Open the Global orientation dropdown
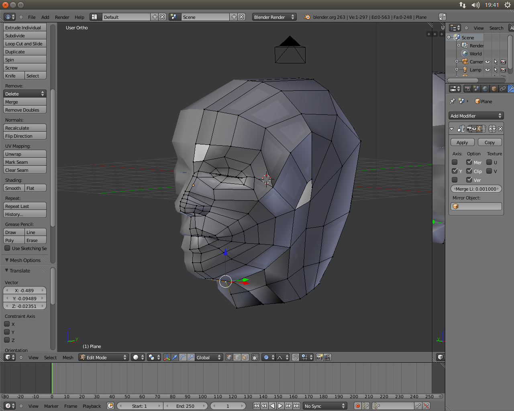This screenshot has height=411, width=514. 209,357
